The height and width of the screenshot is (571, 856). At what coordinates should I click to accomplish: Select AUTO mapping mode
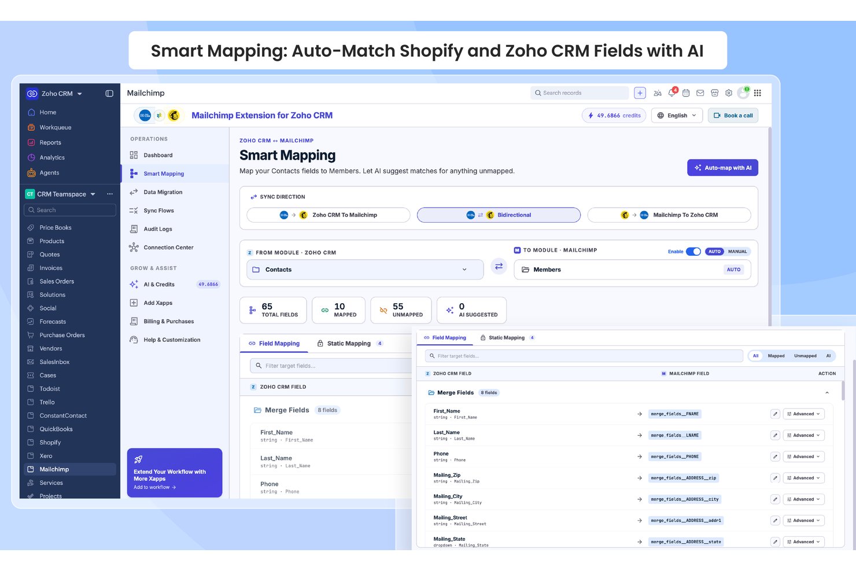[714, 252]
